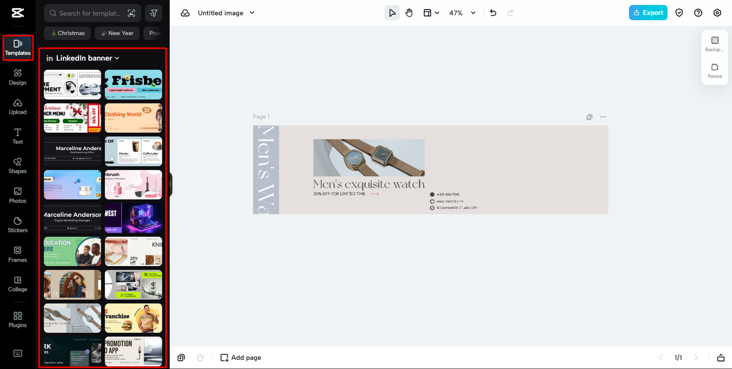Image resolution: width=732 pixels, height=369 pixels.
Task: Select the hand pan tool
Action: click(409, 13)
